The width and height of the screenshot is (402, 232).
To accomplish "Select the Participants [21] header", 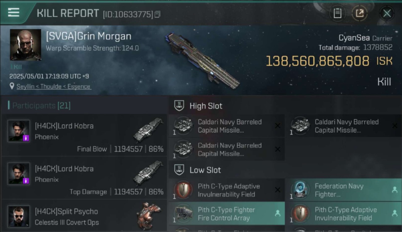I will (40, 105).
